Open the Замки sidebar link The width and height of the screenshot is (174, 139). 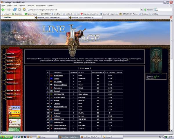click(10, 98)
